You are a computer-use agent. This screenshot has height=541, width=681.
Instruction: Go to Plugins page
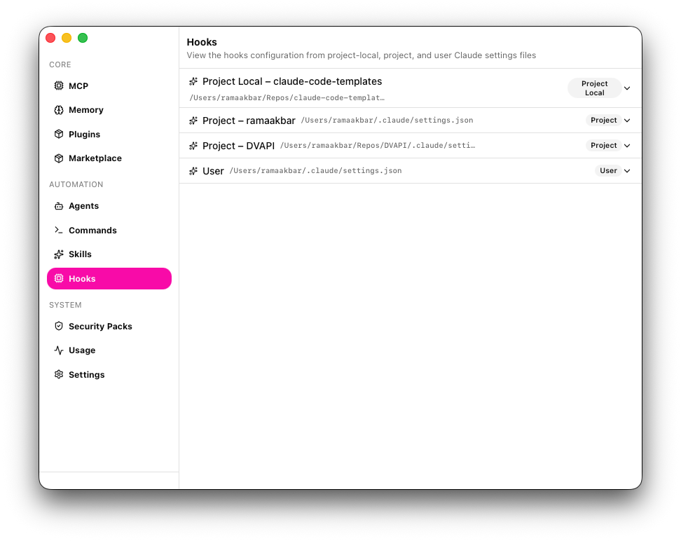point(109,134)
